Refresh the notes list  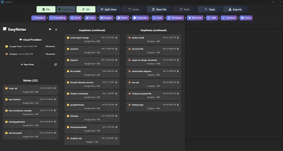tap(56, 64)
